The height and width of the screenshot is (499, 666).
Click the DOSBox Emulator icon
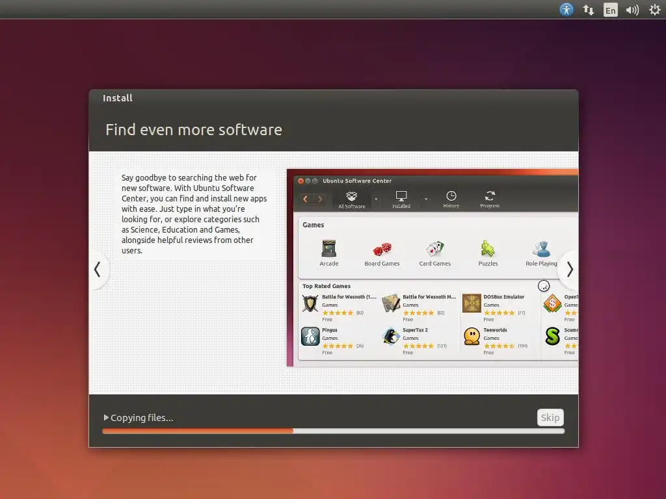click(472, 303)
